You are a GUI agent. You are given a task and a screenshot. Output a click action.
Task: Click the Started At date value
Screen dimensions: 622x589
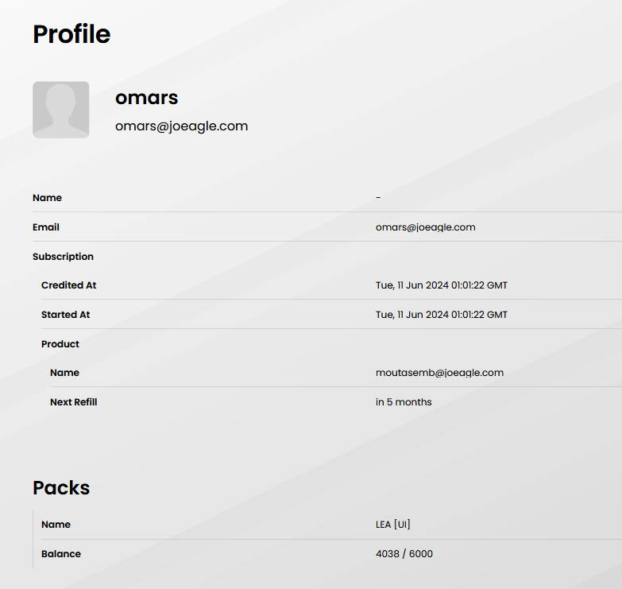(441, 315)
